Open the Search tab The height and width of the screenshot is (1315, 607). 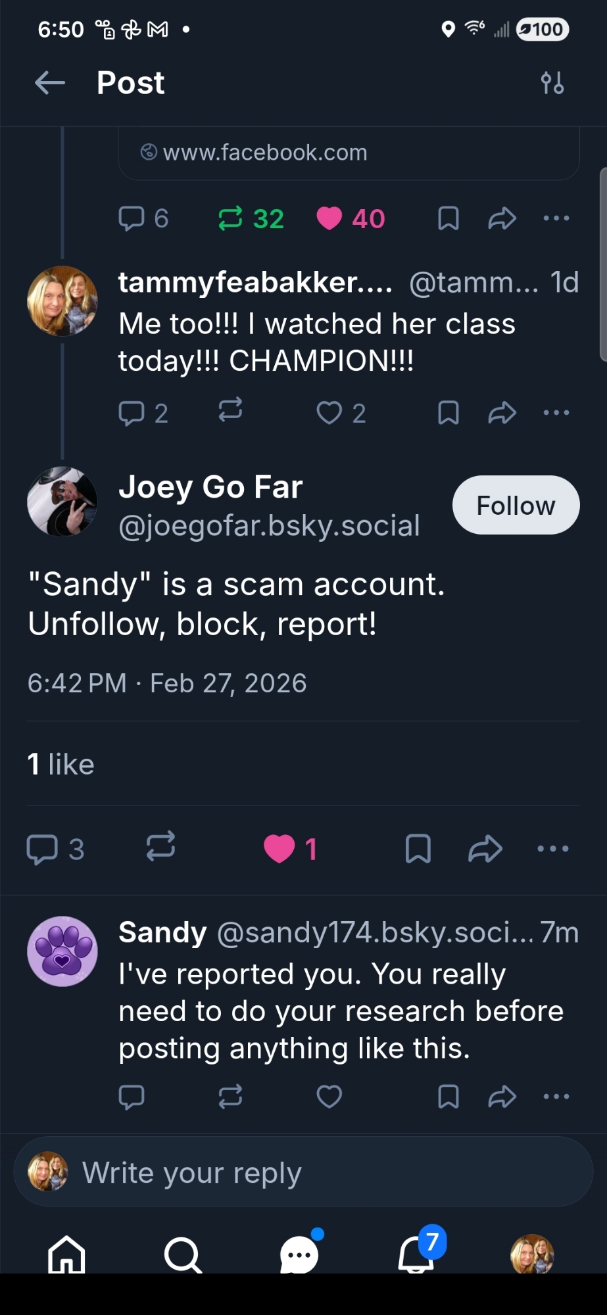182,1254
